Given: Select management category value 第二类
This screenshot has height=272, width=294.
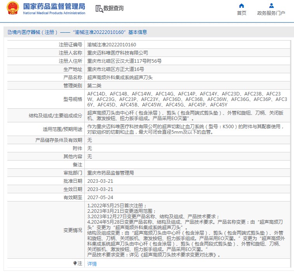Looking at the screenshot, I should click(94, 86).
